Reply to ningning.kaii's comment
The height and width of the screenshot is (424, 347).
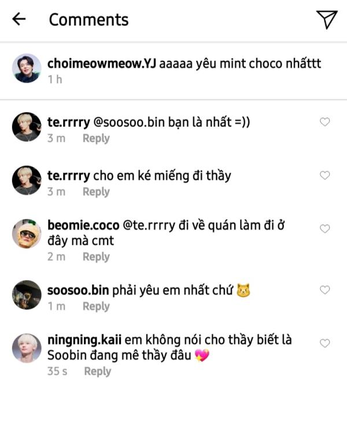coord(97,371)
